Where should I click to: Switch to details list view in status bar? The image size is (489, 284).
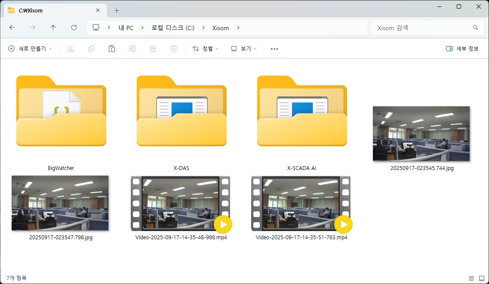471,278
